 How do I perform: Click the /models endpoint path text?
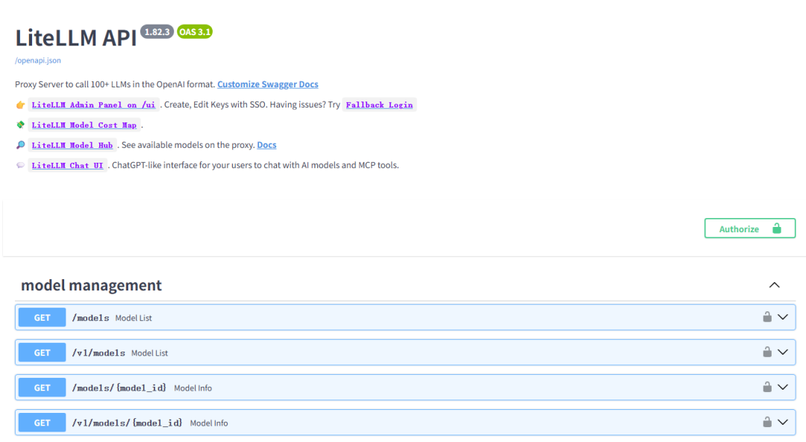click(x=90, y=318)
